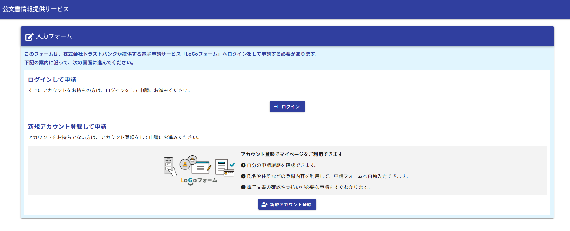Click the 新規アカウント登録 button
Viewport: 570px width, 231px height.
tap(287, 204)
